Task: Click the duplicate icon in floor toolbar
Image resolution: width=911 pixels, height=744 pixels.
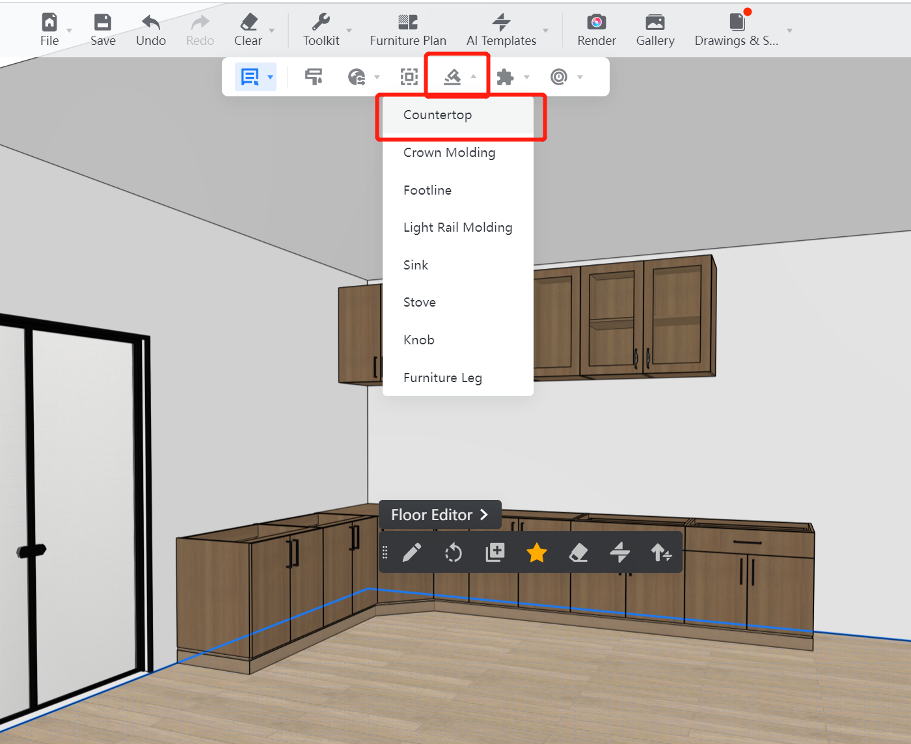Action: [x=495, y=553]
